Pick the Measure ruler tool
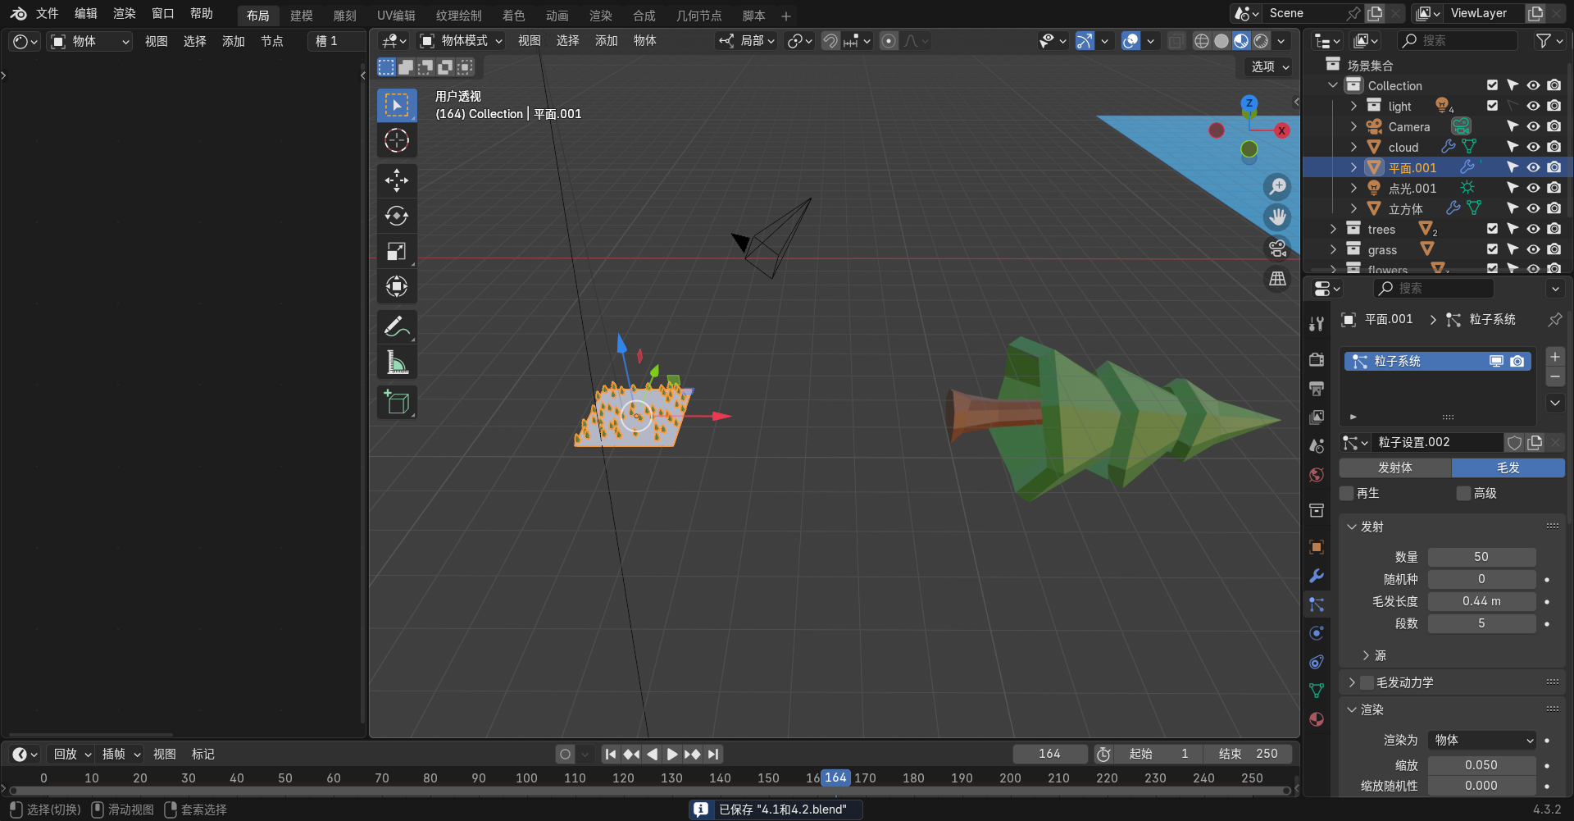 point(397,363)
